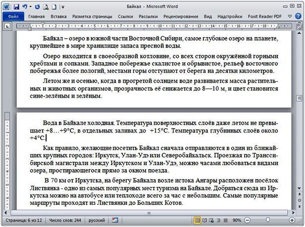
Task: Click the Undo arrow icon
Action: [24, 7]
